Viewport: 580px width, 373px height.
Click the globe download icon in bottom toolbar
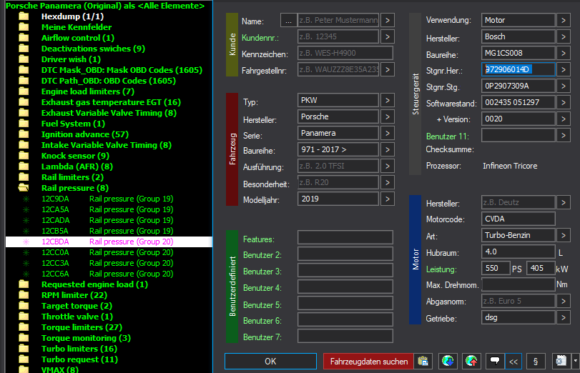pyautogui.click(x=448, y=362)
